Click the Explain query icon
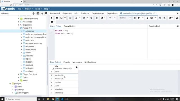This screenshot has height=101, width=180. pyautogui.click(x=147, y=18)
